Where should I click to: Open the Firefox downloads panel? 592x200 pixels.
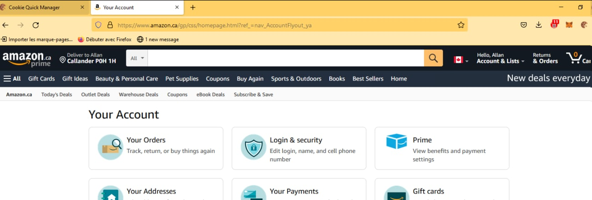539,25
